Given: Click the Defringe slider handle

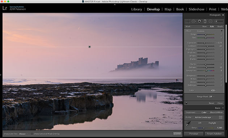Looking at the screenshot, I should pyautogui.click(x=206, y=86).
